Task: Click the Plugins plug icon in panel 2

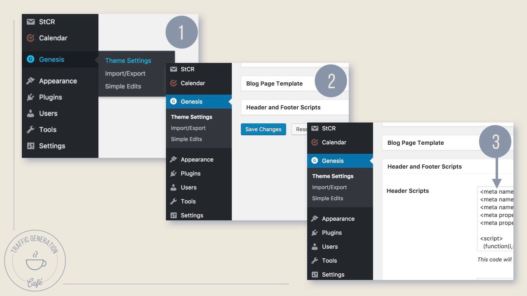Action: (x=173, y=173)
